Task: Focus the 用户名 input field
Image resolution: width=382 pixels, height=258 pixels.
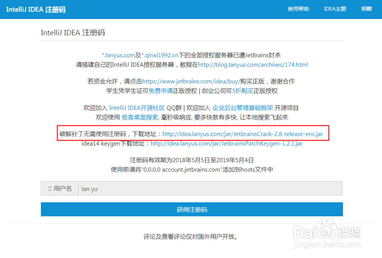Action: click(x=210, y=188)
